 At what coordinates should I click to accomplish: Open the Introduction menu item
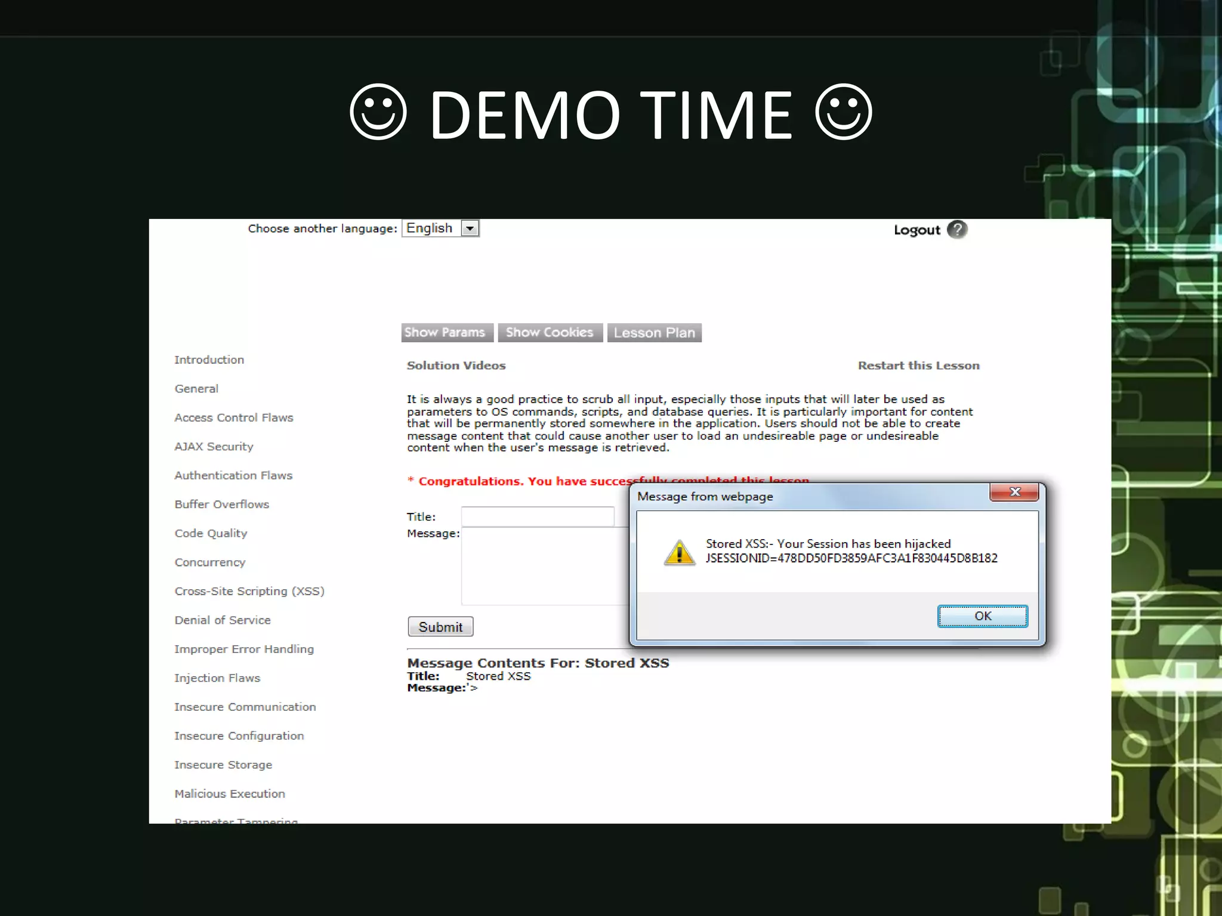click(x=209, y=360)
